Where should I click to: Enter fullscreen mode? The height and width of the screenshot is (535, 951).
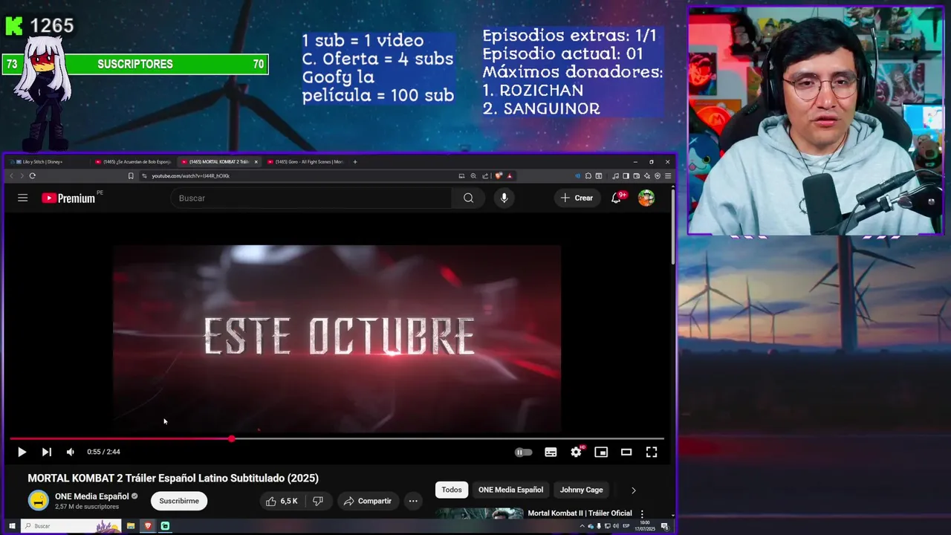click(x=652, y=452)
